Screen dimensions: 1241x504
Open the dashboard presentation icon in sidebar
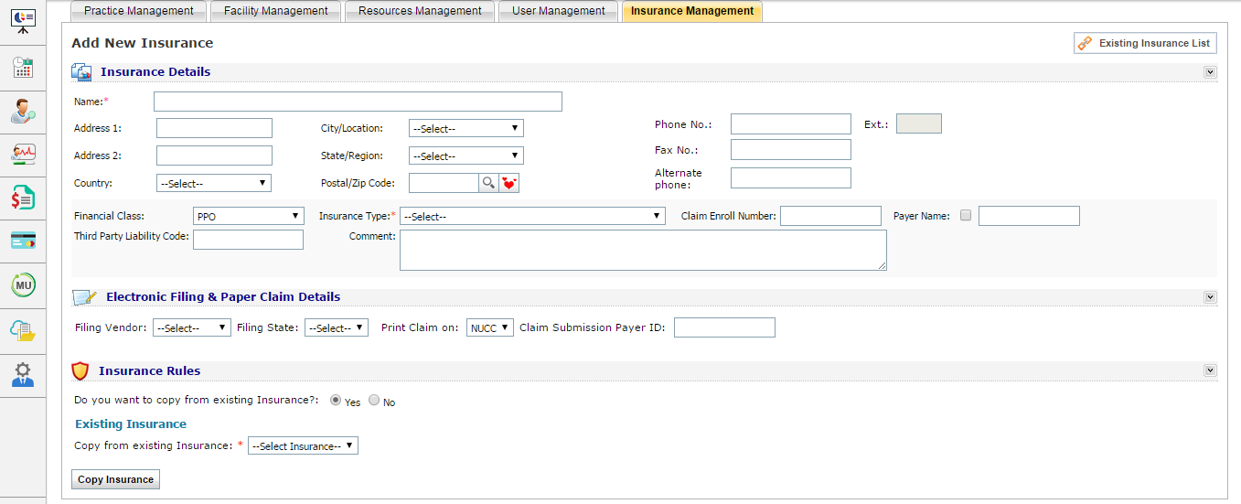click(23, 21)
